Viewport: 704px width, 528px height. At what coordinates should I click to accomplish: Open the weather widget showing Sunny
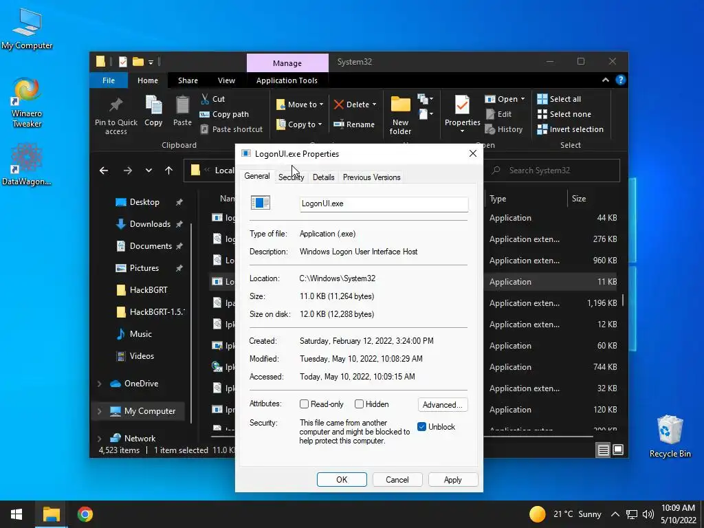[x=565, y=514]
